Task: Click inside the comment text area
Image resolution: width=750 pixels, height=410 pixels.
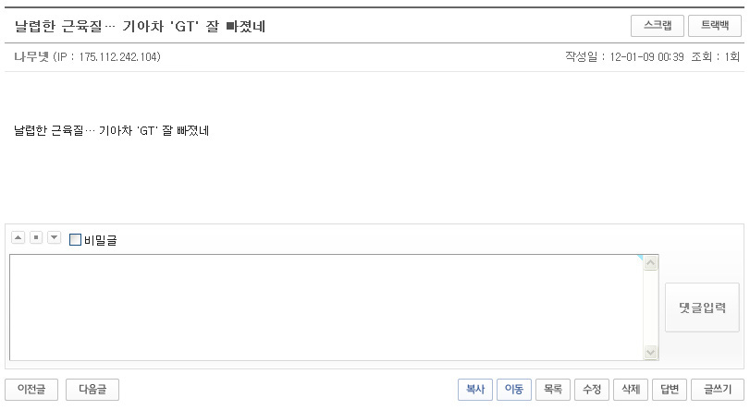Action: point(324,307)
